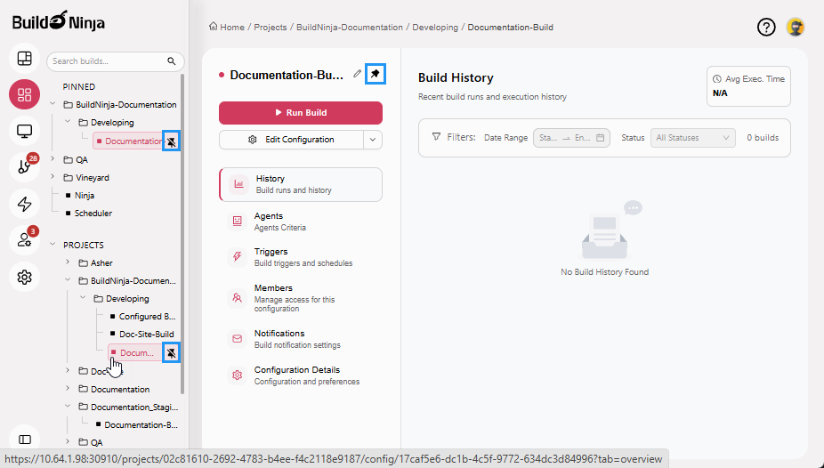Open the dashboard layout icon in sidebar

(25, 59)
